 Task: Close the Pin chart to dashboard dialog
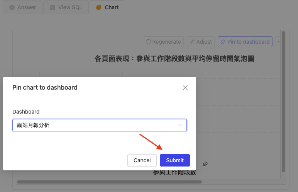185,88
